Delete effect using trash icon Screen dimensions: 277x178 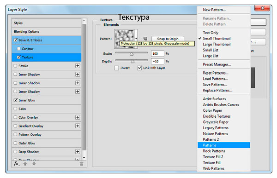[81, 164]
